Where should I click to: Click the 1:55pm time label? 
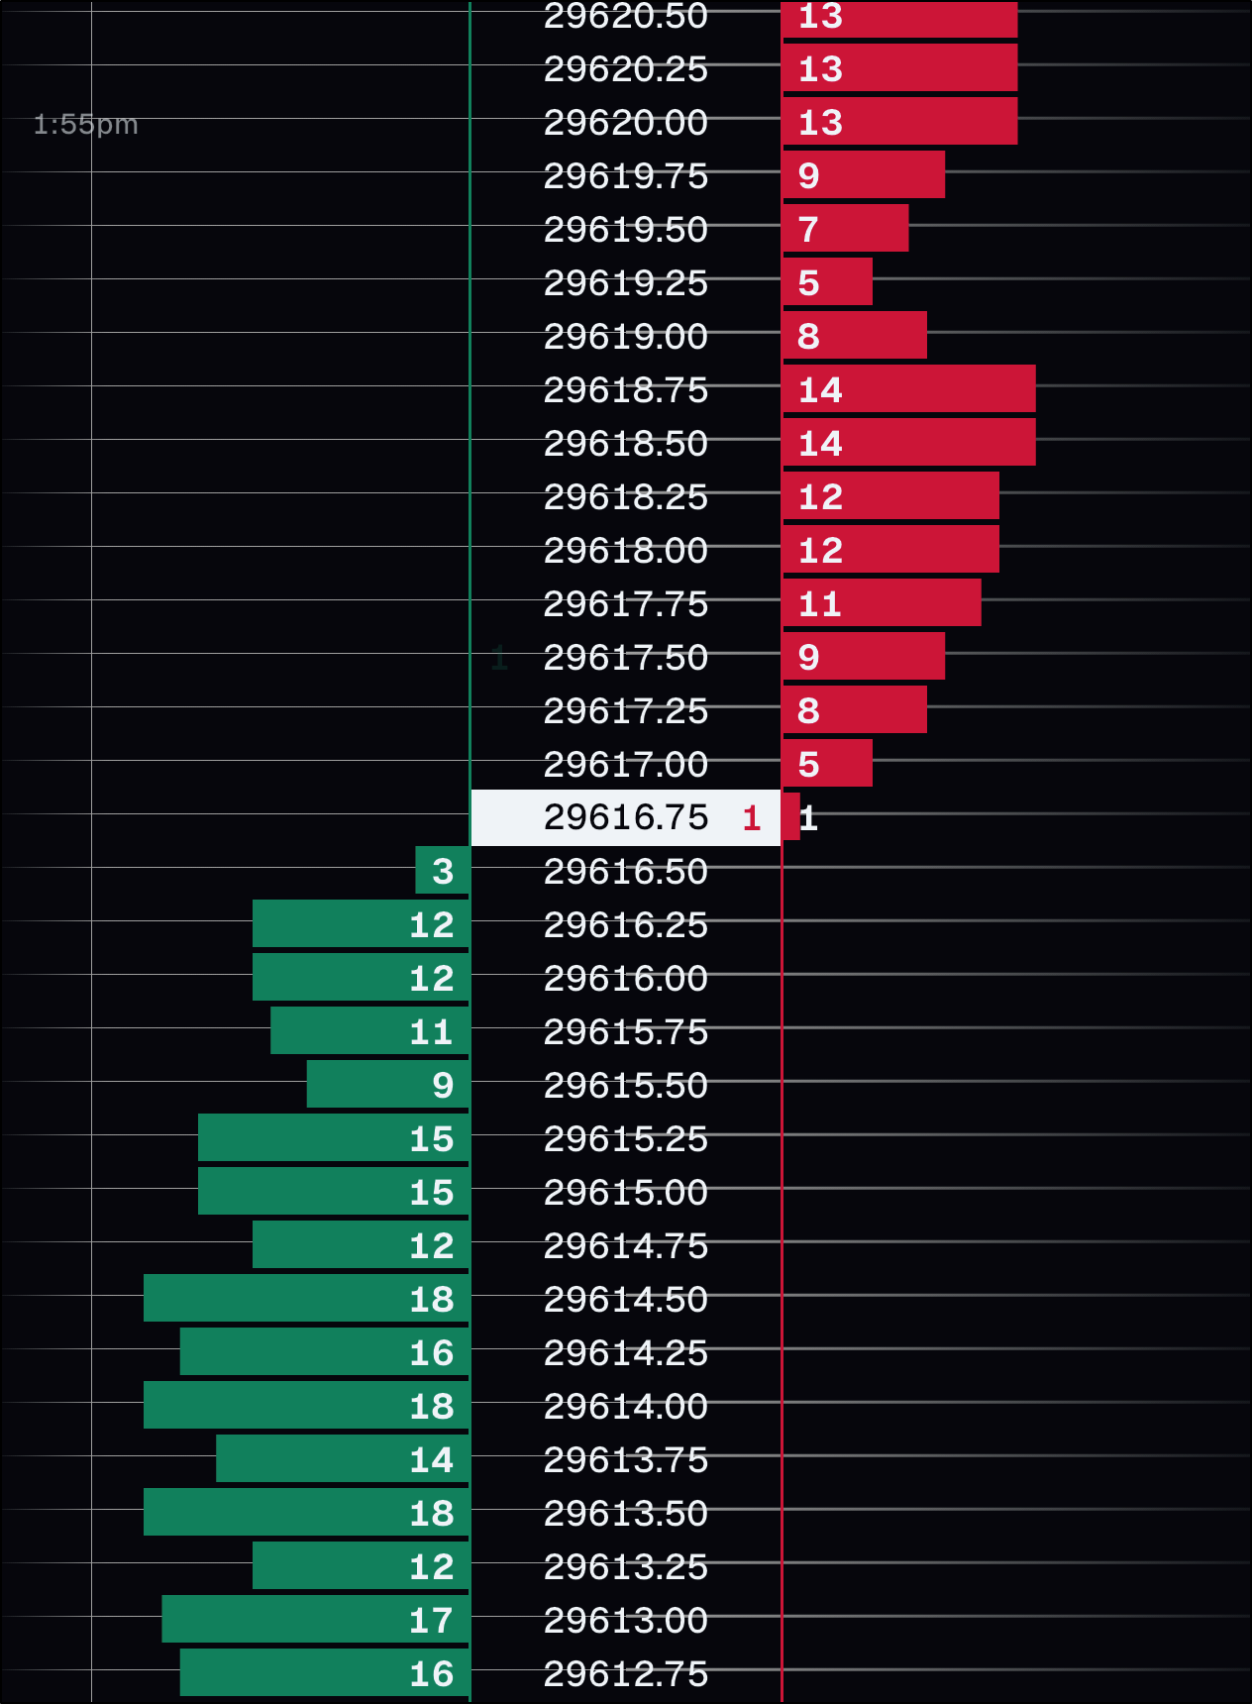click(85, 124)
